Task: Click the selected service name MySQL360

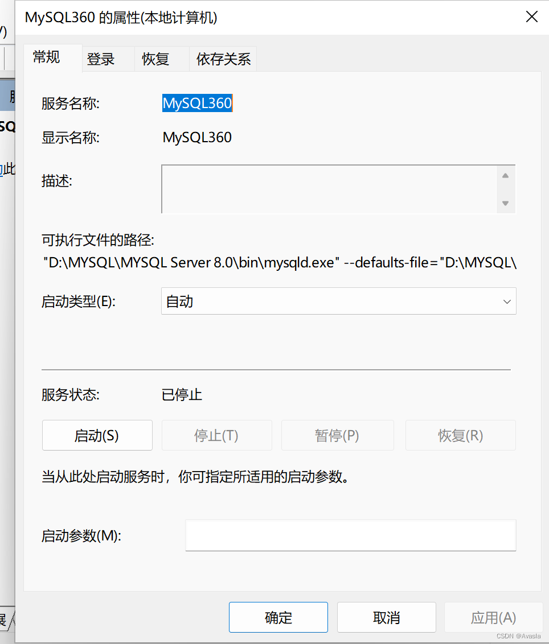Action: click(x=198, y=103)
